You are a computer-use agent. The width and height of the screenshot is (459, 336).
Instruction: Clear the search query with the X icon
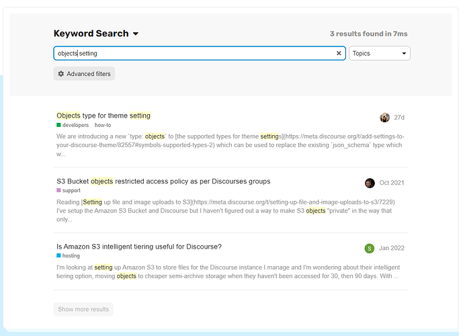(339, 53)
